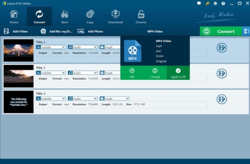The image size is (250, 164).
Task: Open the registration key icon
Action: point(207,3)
